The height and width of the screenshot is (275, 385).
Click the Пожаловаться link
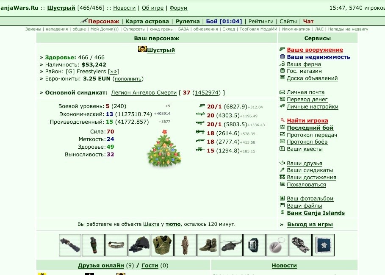pyautogui.click(x=306, y=185)
